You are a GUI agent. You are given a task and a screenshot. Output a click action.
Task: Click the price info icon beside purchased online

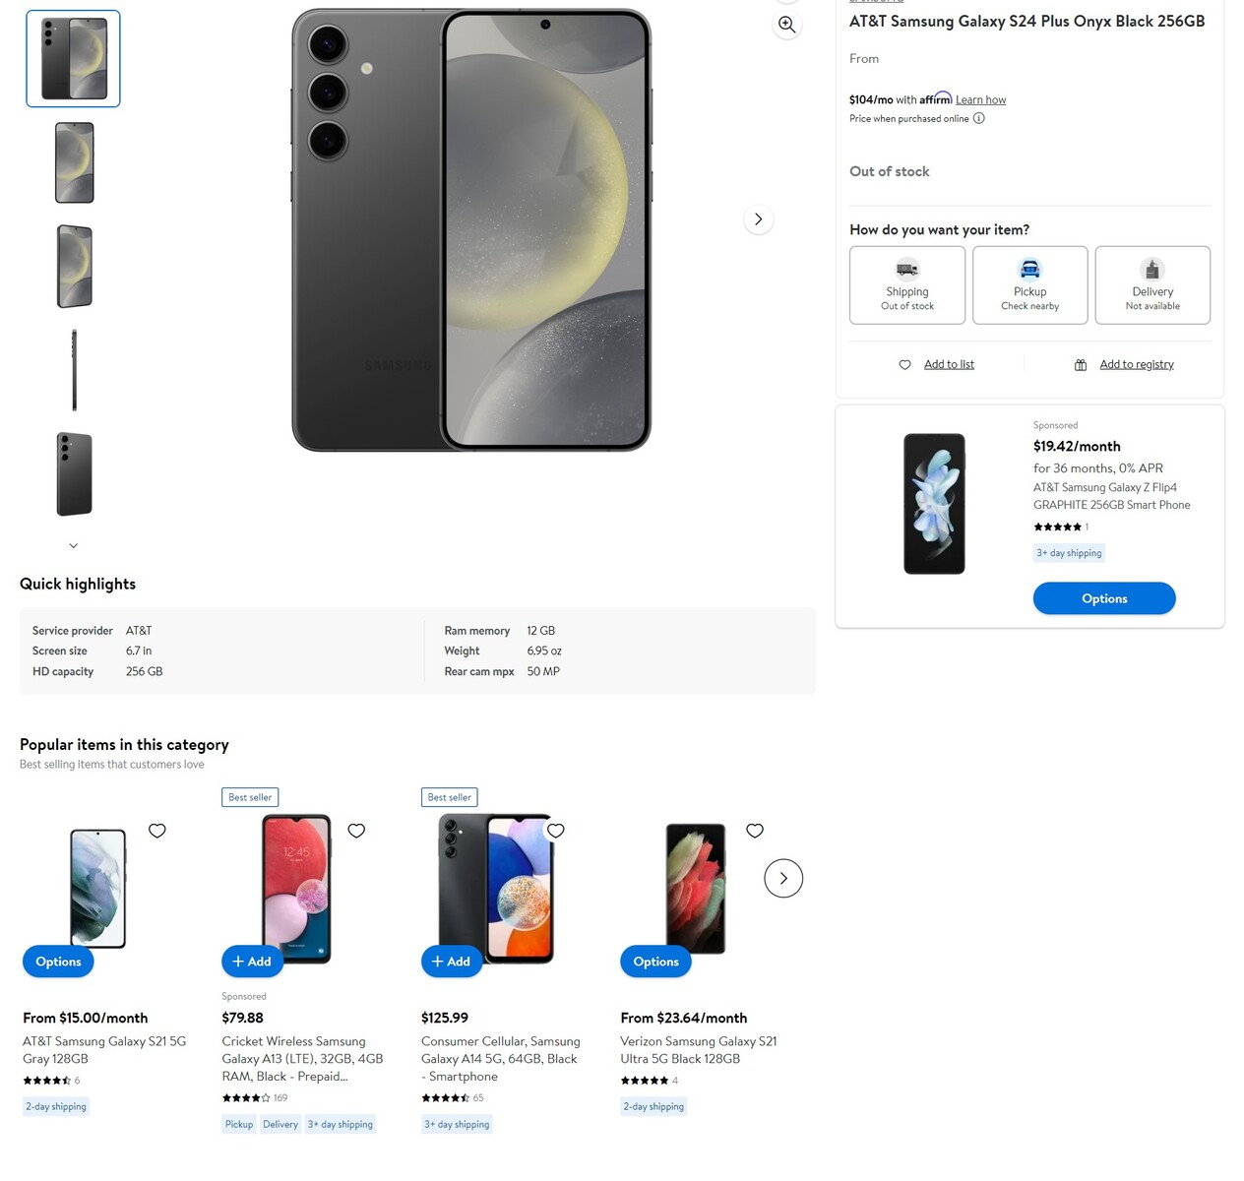click(x=978, y=118)
